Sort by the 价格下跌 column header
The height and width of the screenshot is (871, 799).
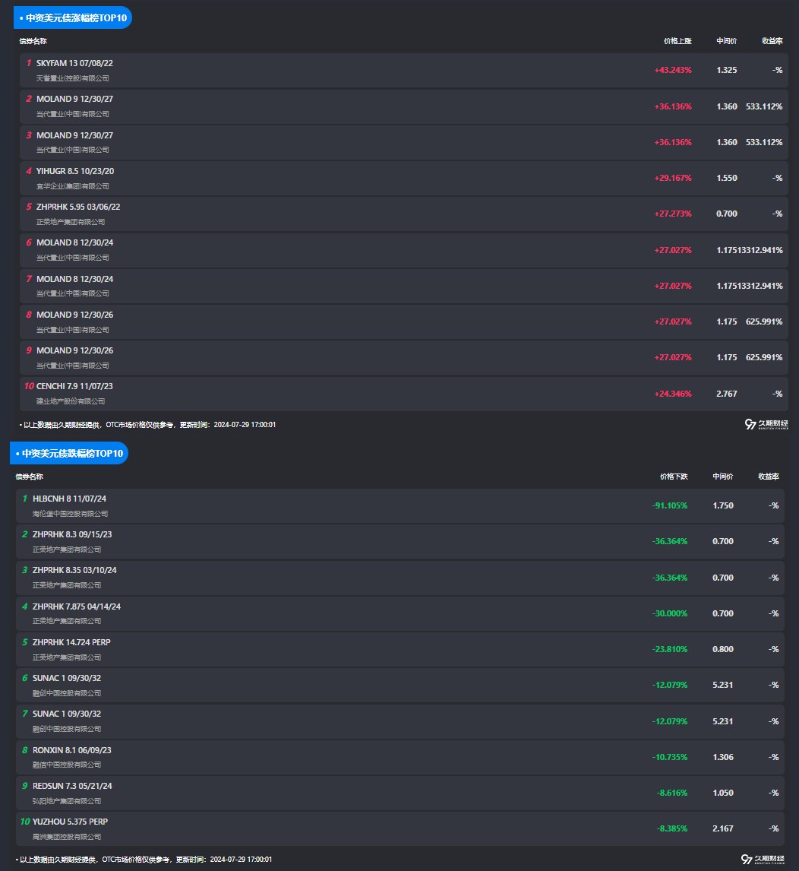[673, 477]
